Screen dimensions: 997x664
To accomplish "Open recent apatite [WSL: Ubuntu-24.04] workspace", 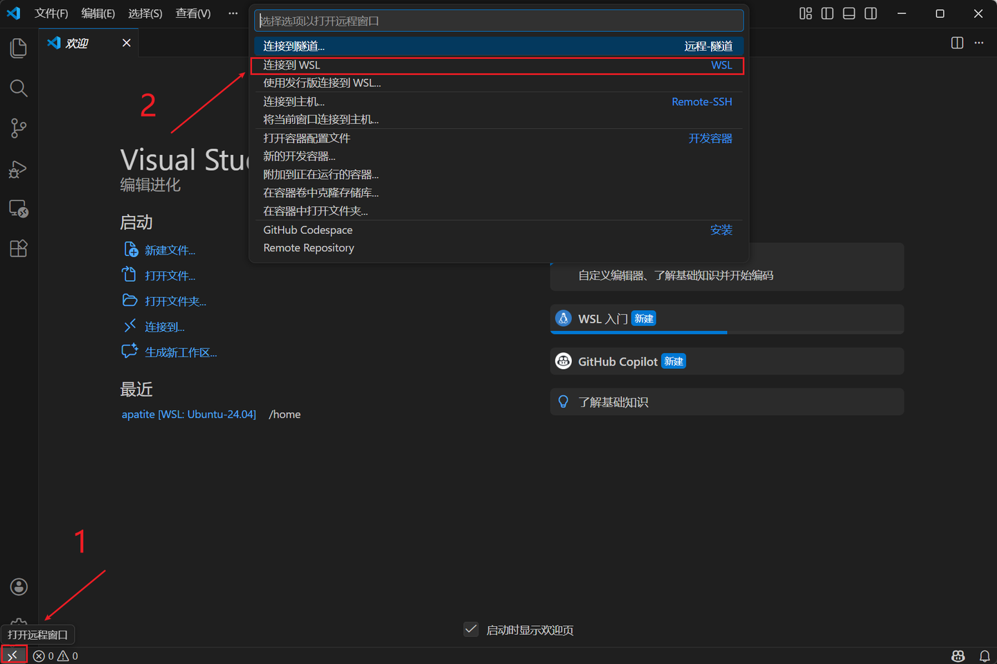I will click(189, 414).
